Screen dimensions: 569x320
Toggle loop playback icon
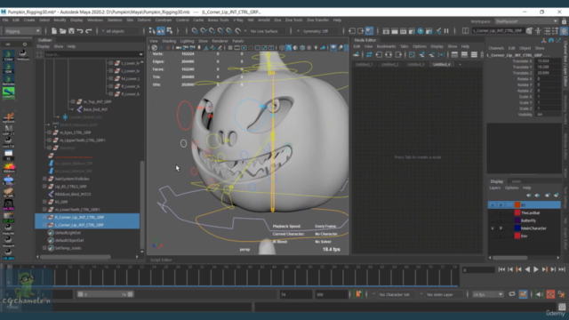click(x=512, y=294)
